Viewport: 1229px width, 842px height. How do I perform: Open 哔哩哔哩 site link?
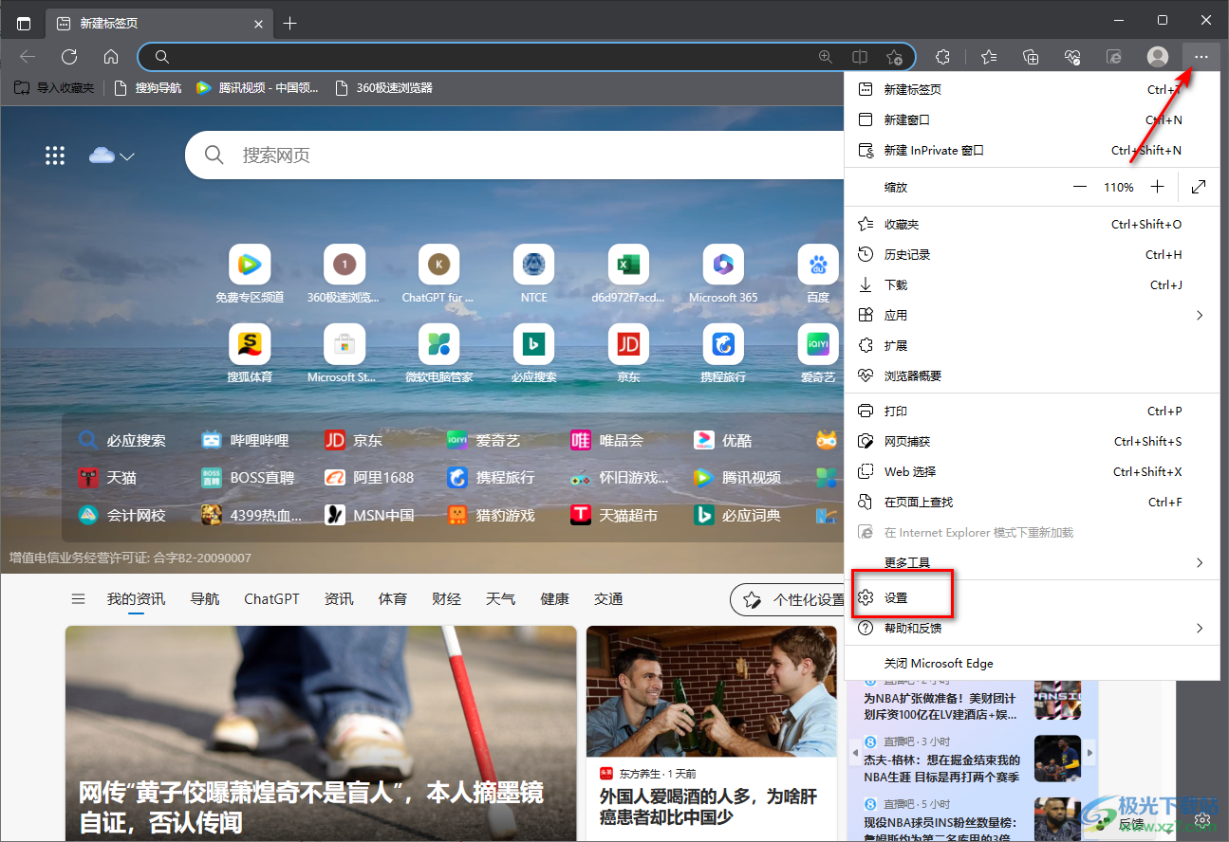coord(245,440)
